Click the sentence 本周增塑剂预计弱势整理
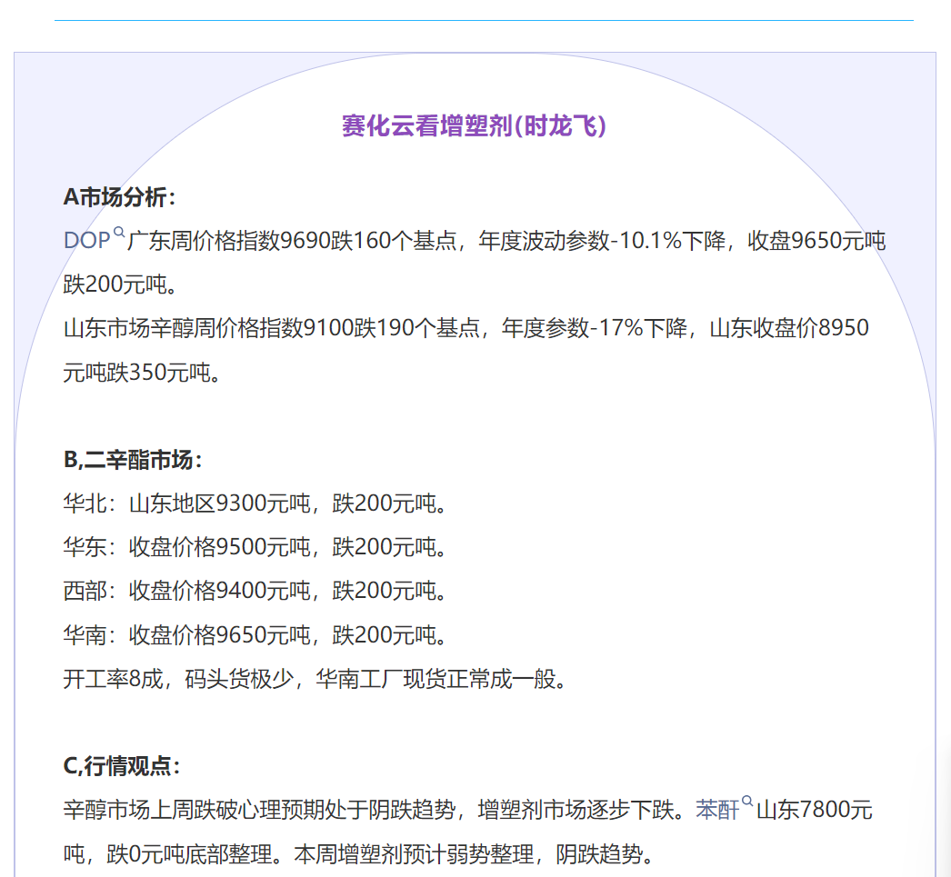This screenshot has width=951, height=877. point(414,854)
